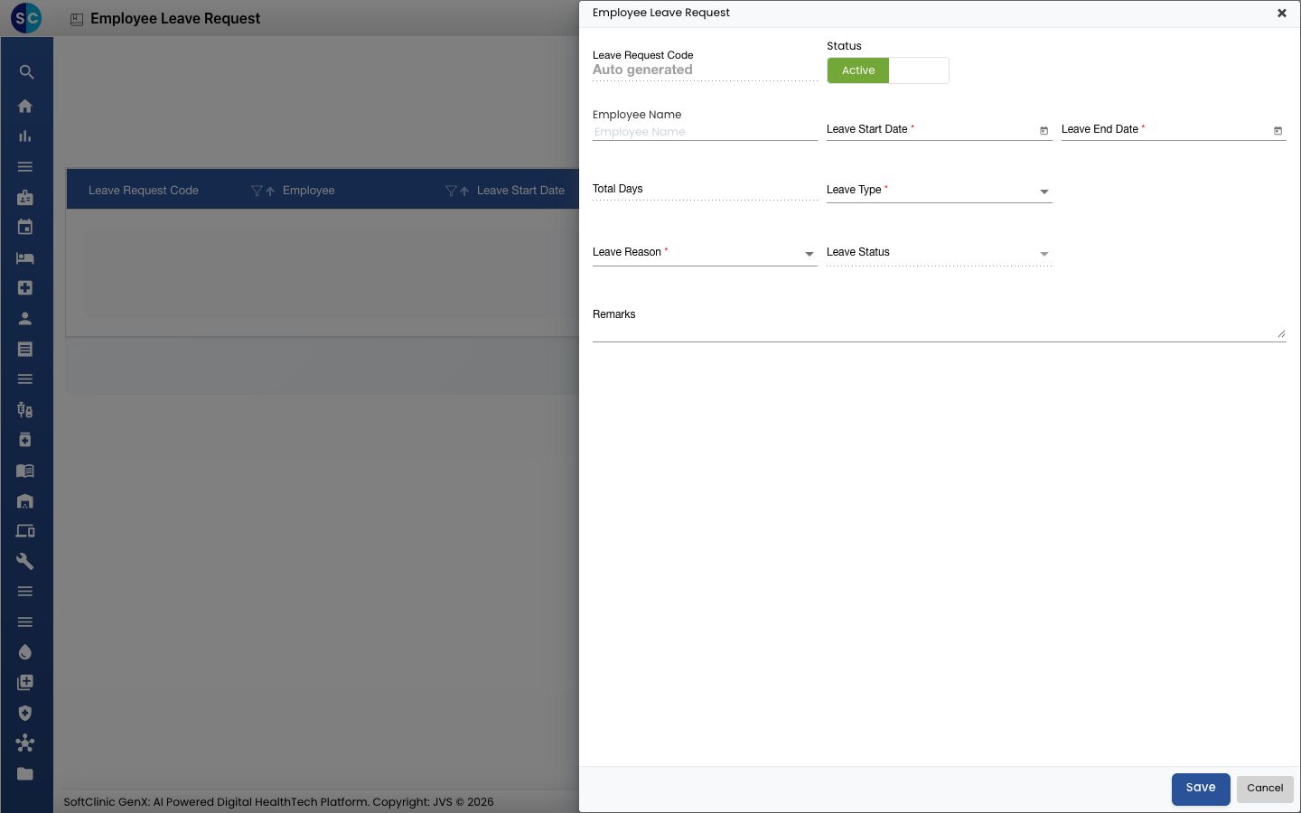The width and height of the screenshot is (1301, 813).
Task: Open the bar chart dashboard icon
Action: 25,136
